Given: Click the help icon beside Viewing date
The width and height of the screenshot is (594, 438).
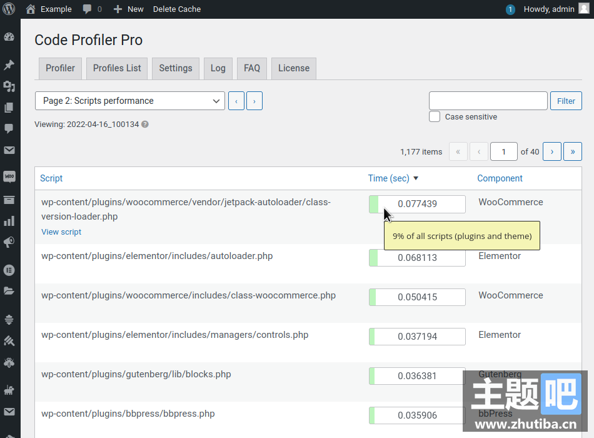Looking at the screenshot, I should tap(145, 125).
